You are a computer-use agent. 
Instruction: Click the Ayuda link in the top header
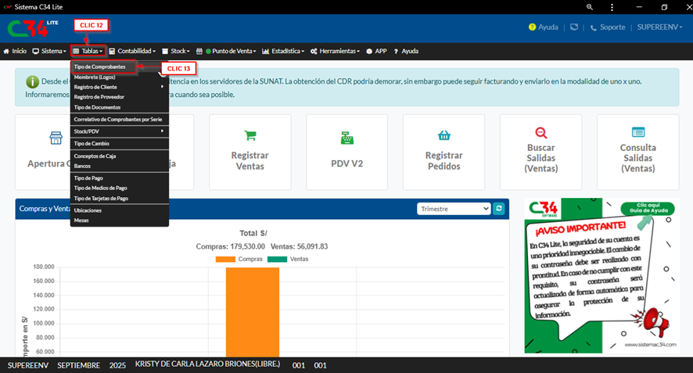[543, 27]
